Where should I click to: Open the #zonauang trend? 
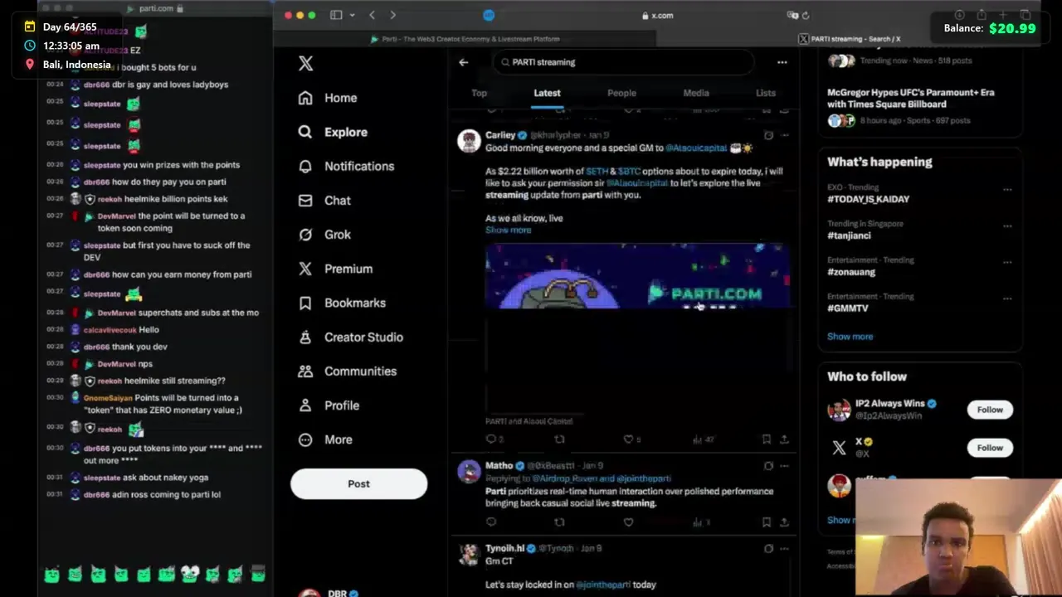coord(851,272)
